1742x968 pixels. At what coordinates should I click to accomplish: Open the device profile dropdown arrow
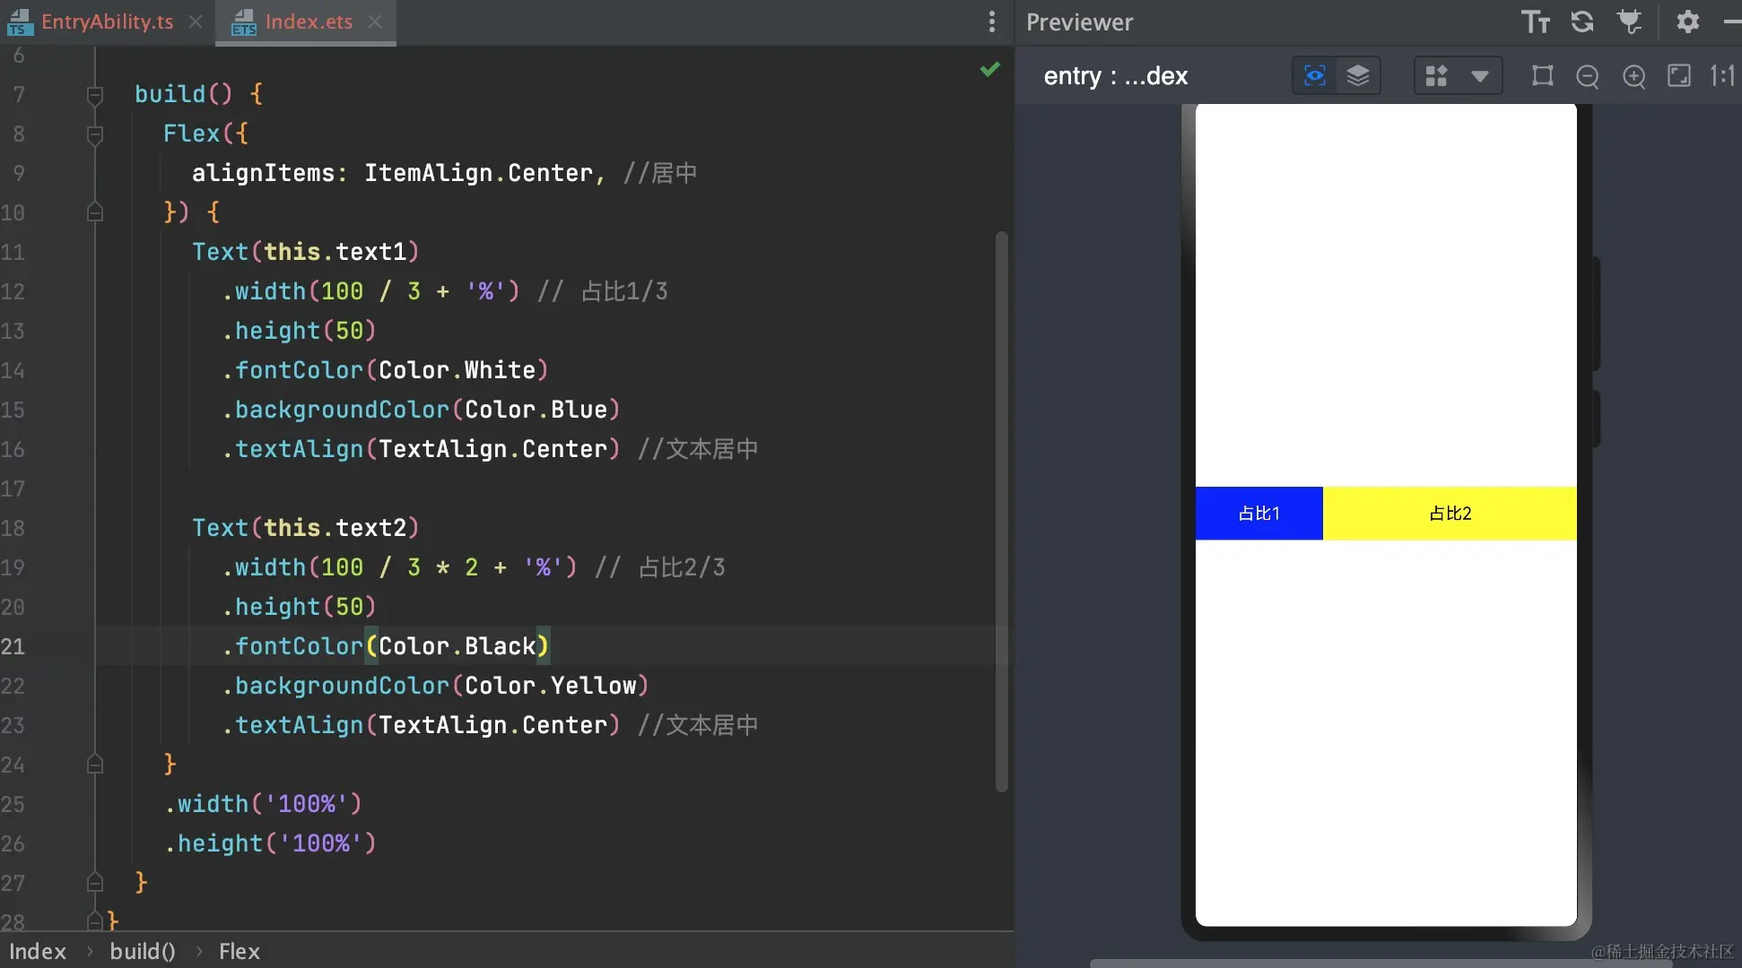coord(1480,75)
